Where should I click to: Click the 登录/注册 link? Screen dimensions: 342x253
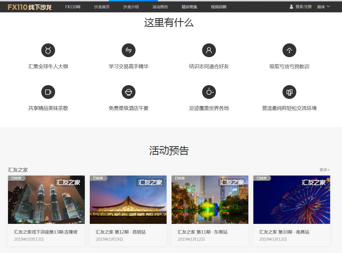[x=303, y=7]
